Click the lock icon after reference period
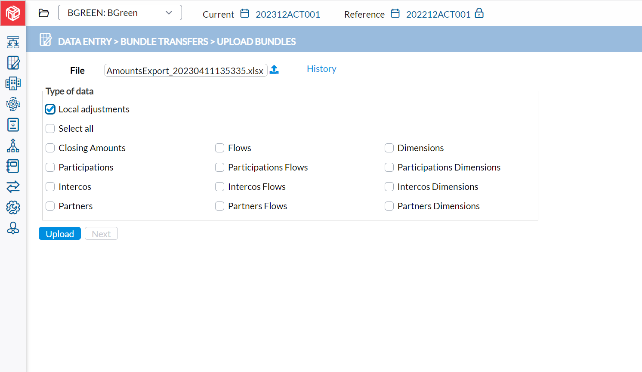The height and width of the screenshot is (372, 642). (x=479, y=13)
